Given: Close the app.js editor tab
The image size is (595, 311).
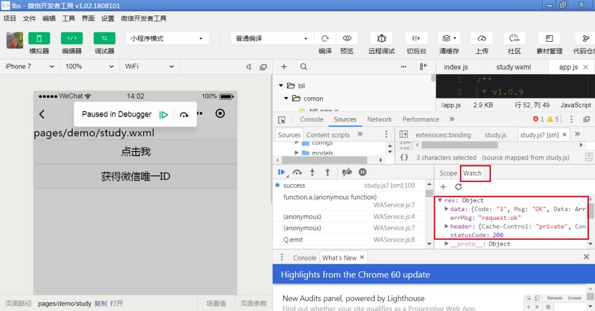Looking at the screenshot, I should (x=586, y=67).
